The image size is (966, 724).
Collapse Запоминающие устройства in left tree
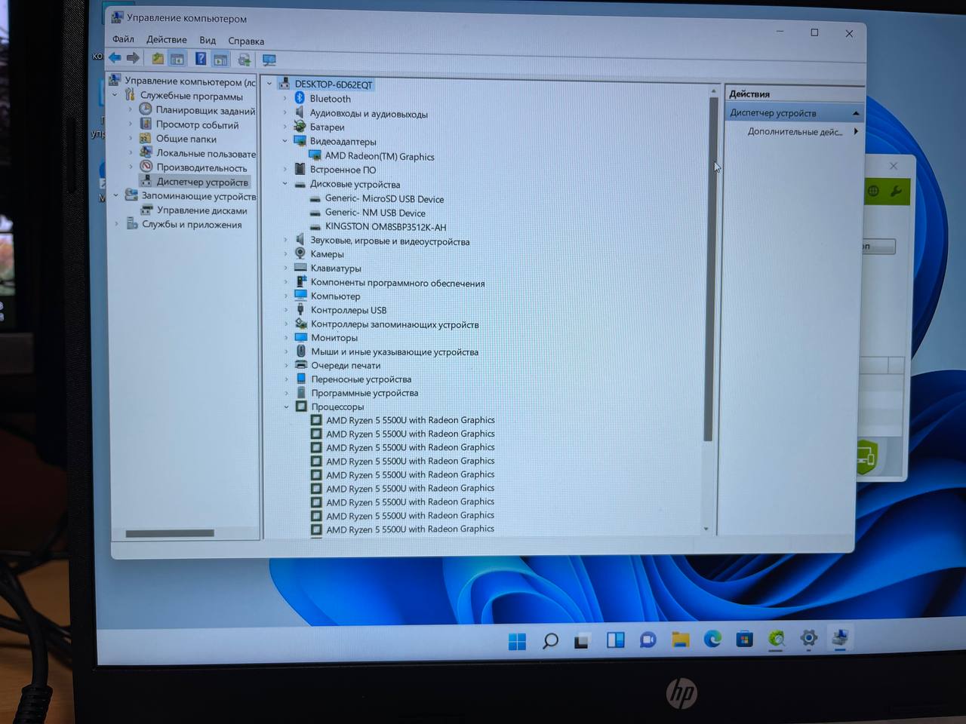click(115, 195)
